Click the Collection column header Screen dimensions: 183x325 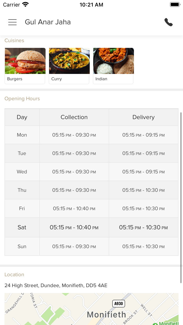[74, 117]
